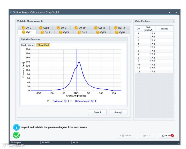Image resolution: width=186 pixels, height=149 pixels.
Task: Click the Online on Cyl 1 legend label
Action: [x=61, y=101]
